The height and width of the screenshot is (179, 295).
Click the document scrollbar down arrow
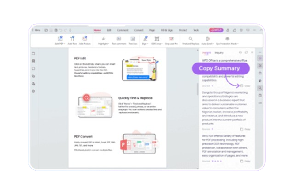[198, 168]
